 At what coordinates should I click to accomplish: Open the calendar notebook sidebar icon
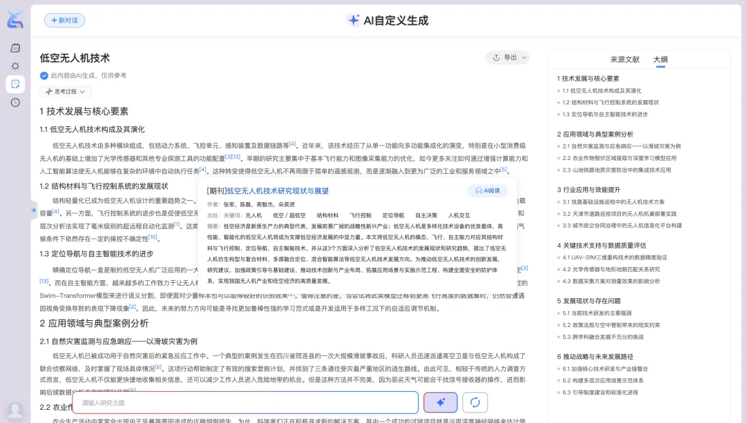click(x=15, y=48)
